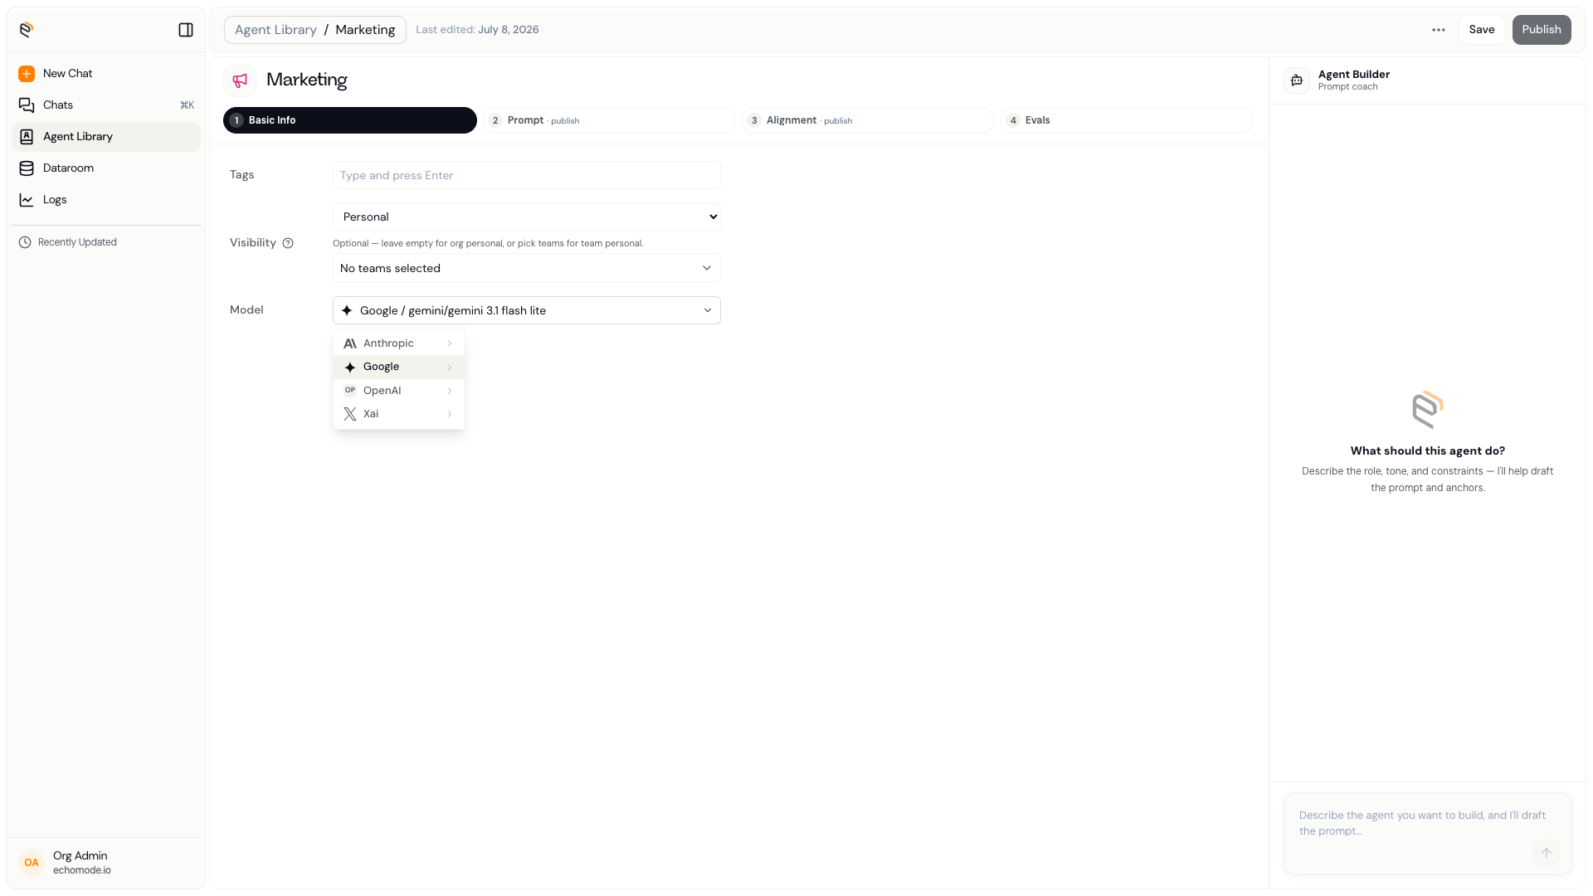1593x896 pixels.
Task: Click the OpenAI OP badge icon
Action: point(350,391)
